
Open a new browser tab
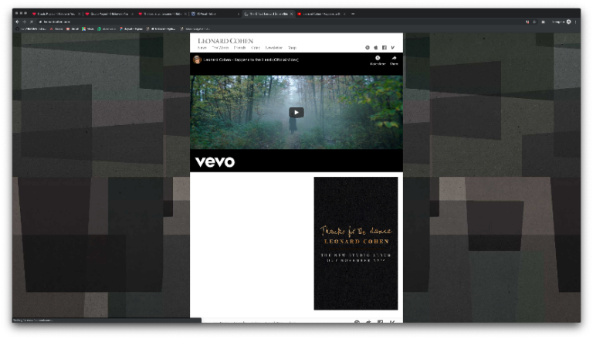coord(353,14)
